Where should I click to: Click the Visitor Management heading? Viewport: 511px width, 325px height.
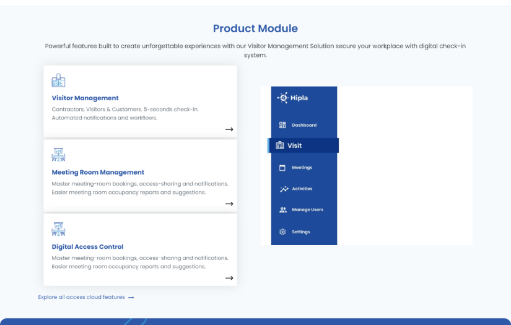click(x=85, y=98)
